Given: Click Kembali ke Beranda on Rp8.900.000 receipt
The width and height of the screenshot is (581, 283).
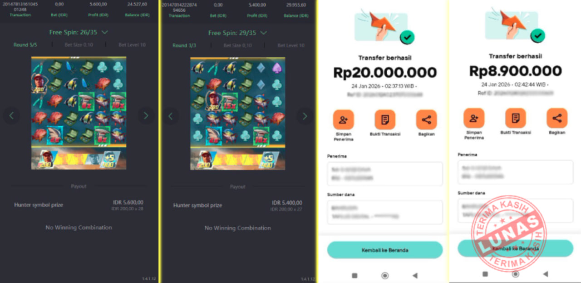Looking at the screenshot, I should pos(516,248).
